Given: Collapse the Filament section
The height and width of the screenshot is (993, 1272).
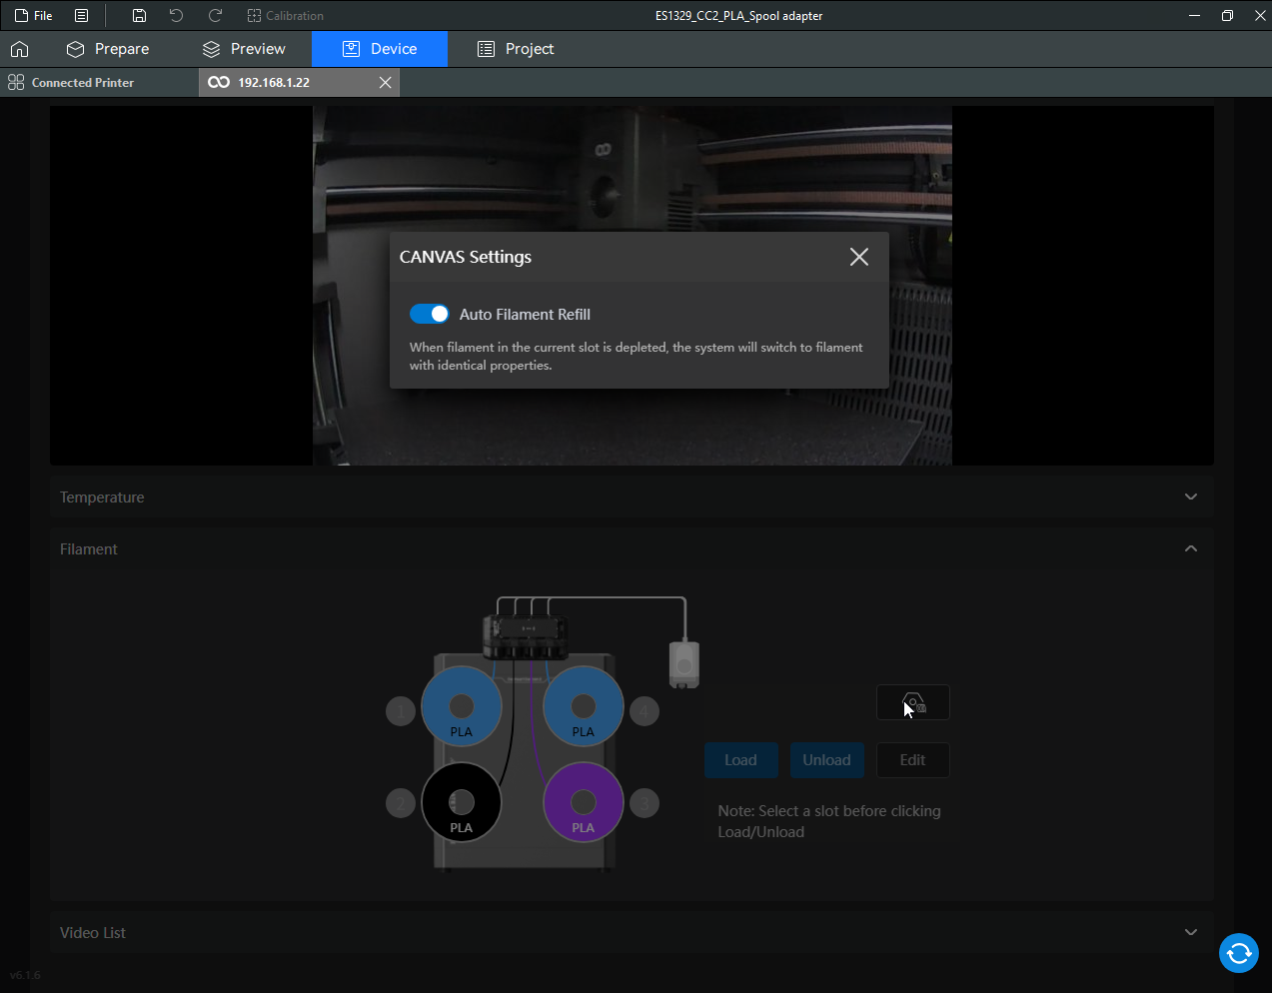Looking at the screenshot, I should [1190, 549].
